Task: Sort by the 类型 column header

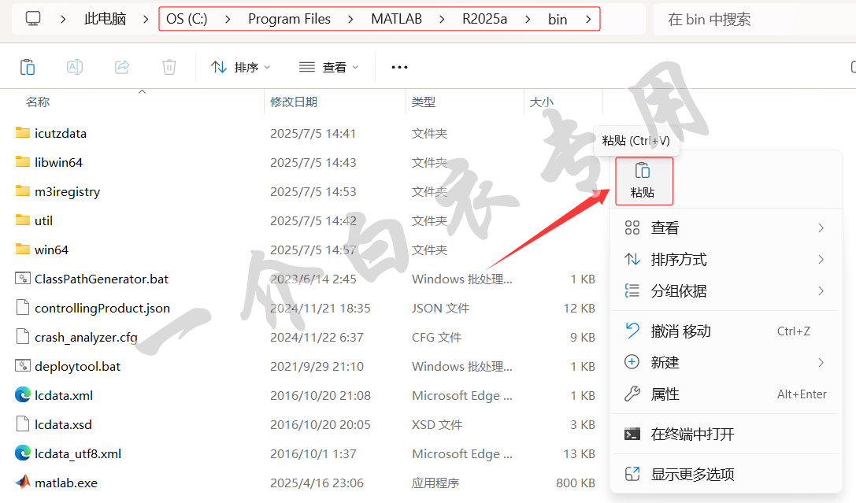Action: (424, 102)
